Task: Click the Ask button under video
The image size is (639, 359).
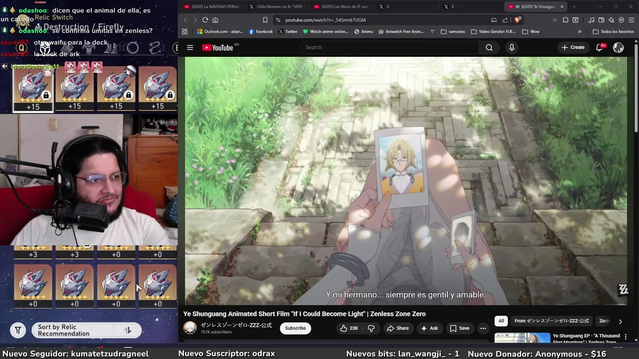Action: [429, 328]
